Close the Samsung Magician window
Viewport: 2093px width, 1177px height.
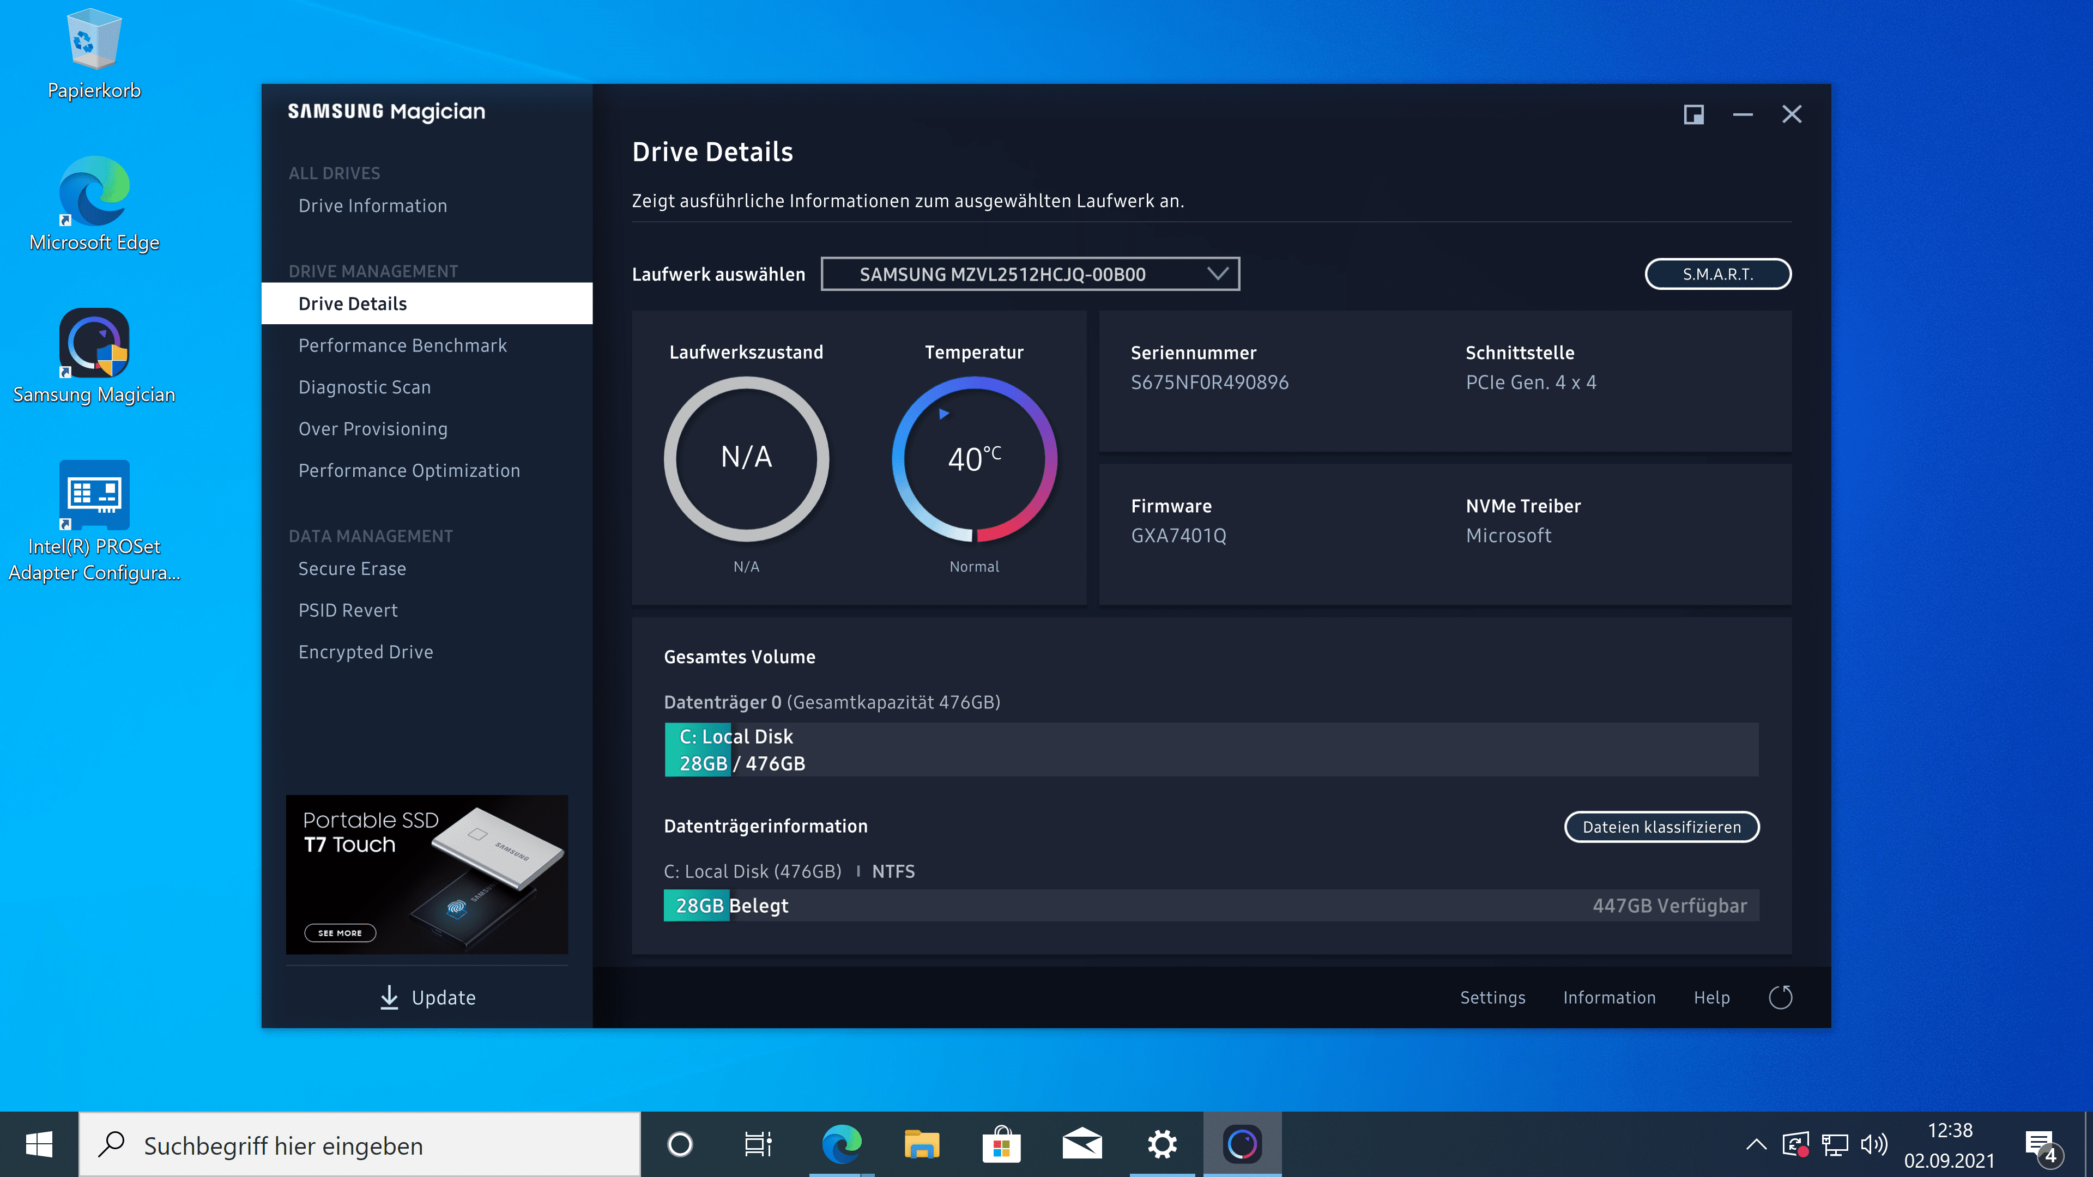point(1792,114)
